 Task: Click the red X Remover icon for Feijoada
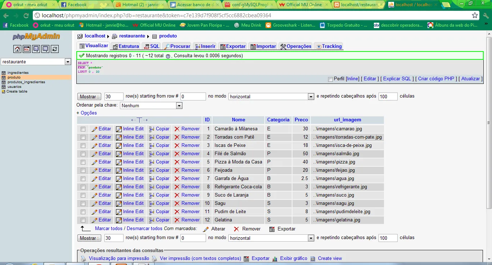point(177,170)
